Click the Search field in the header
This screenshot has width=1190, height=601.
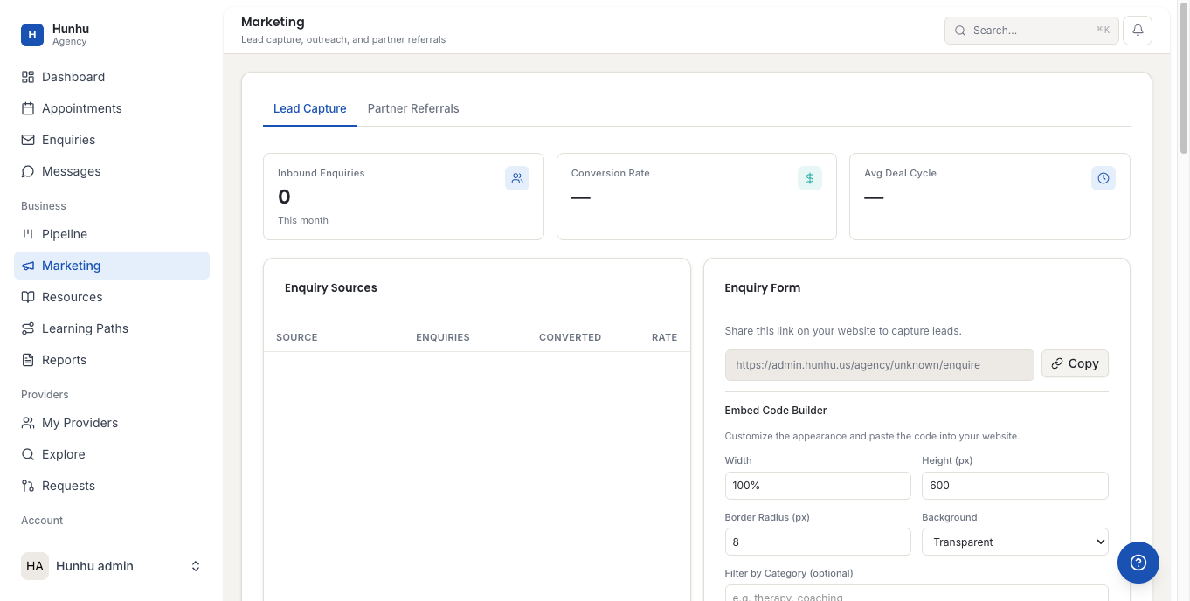(x=1031, y=31)
